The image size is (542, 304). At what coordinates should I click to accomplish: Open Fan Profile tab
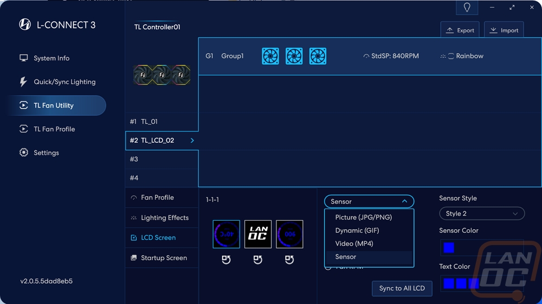point(162,197)
